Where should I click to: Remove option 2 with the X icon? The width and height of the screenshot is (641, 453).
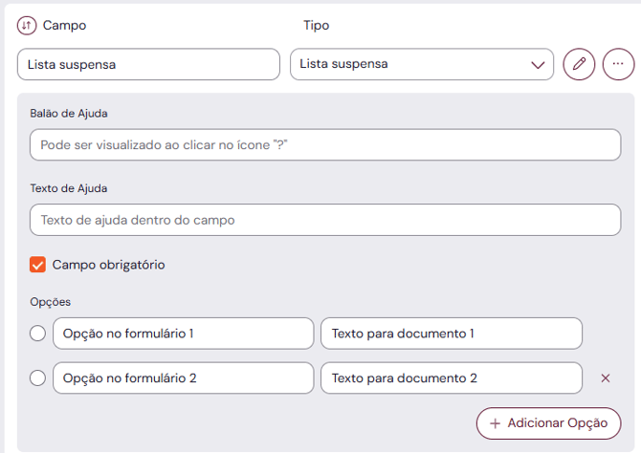605,378
